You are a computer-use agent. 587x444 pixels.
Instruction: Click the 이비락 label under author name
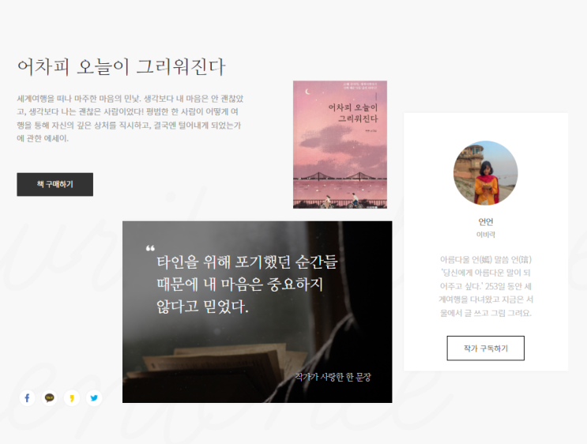(x=486, y=235)
